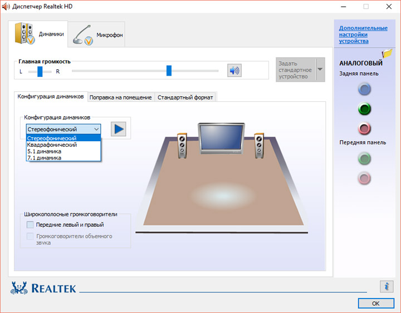Click the speaker icon in the title bar

[x=6, y=6]
